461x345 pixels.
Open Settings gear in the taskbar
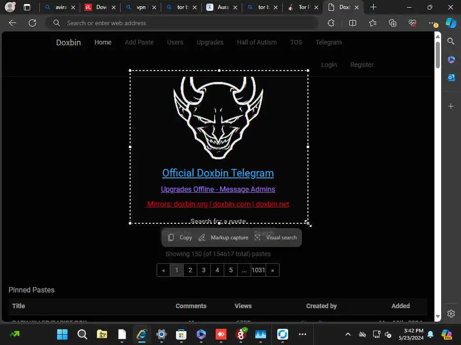(x=162, y=334)
